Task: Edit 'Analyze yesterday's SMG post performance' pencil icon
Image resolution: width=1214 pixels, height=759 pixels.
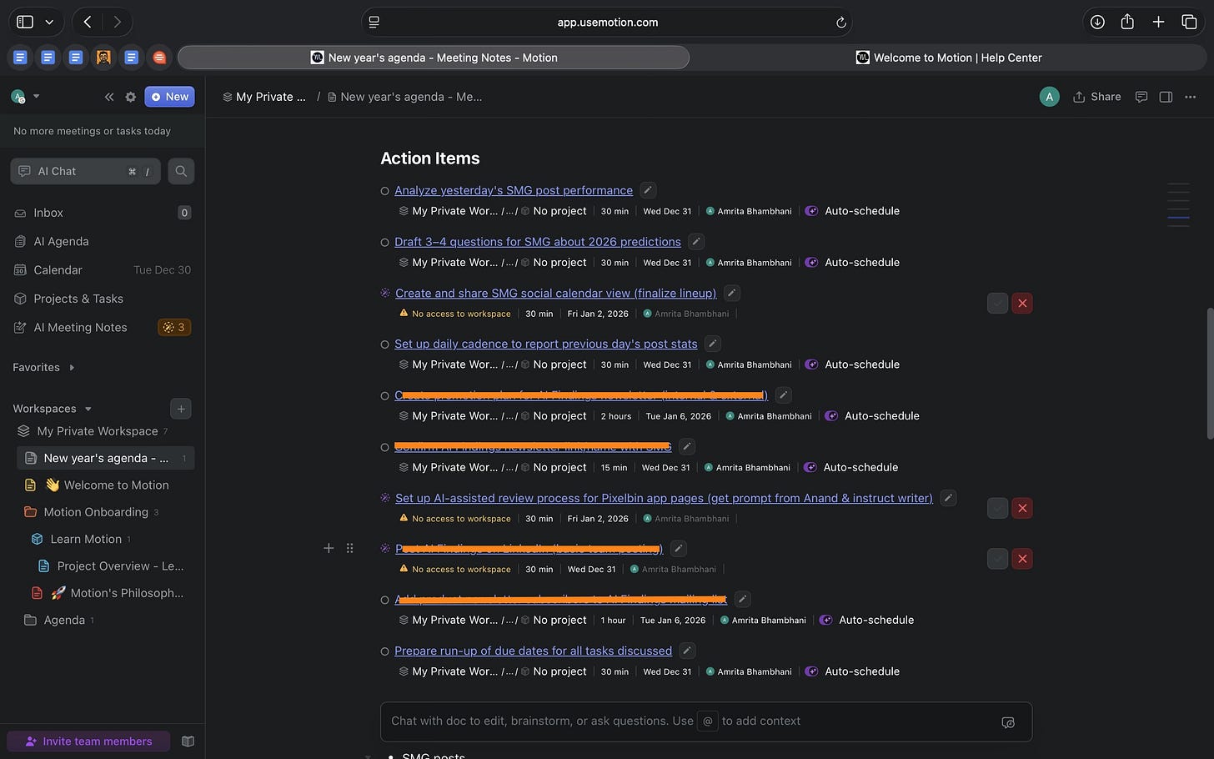Action: (x=648, y=190)
